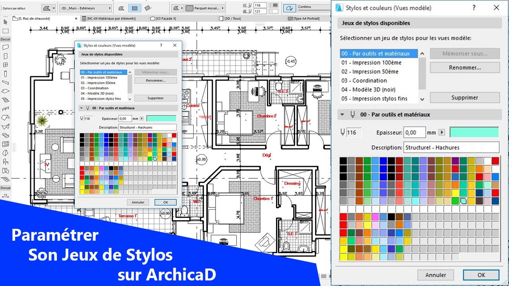Pick the black first swatch in large pen grid
509x286 pixels.
point(344,161)
